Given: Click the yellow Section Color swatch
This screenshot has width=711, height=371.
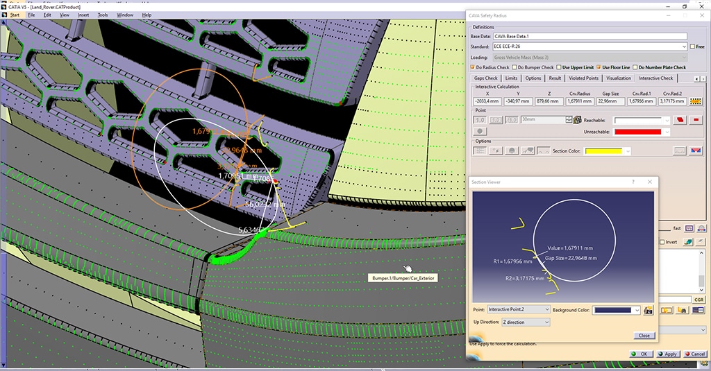Looking at the screenshot, I should click(603, 151).
